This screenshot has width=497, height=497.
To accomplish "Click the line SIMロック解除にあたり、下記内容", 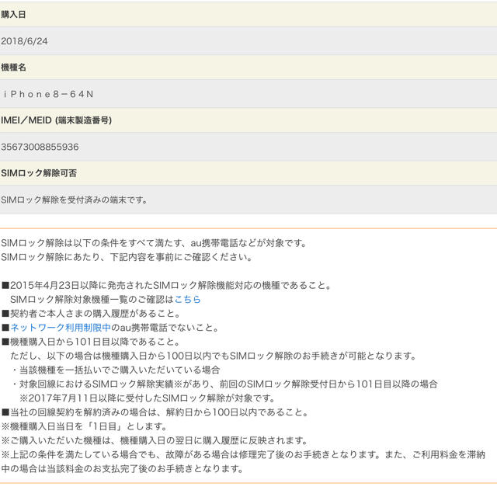I will [x=127, y=257].
